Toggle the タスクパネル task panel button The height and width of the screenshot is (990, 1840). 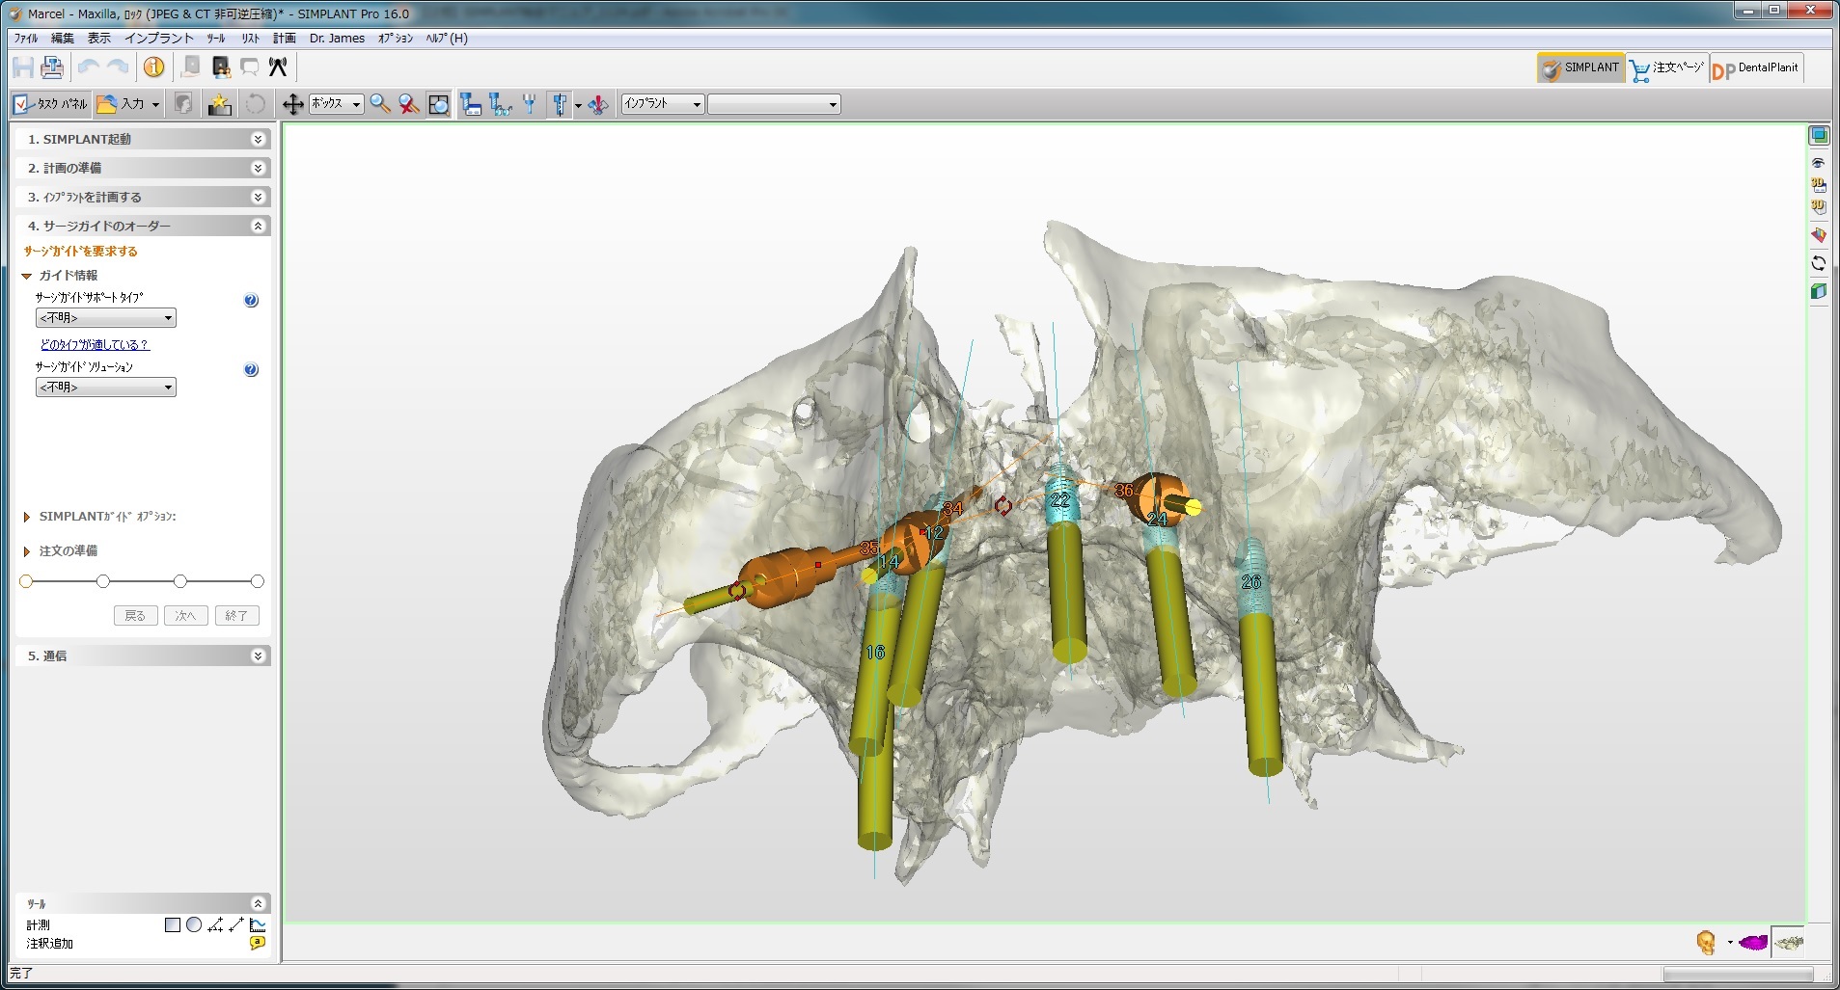point(50,104)
